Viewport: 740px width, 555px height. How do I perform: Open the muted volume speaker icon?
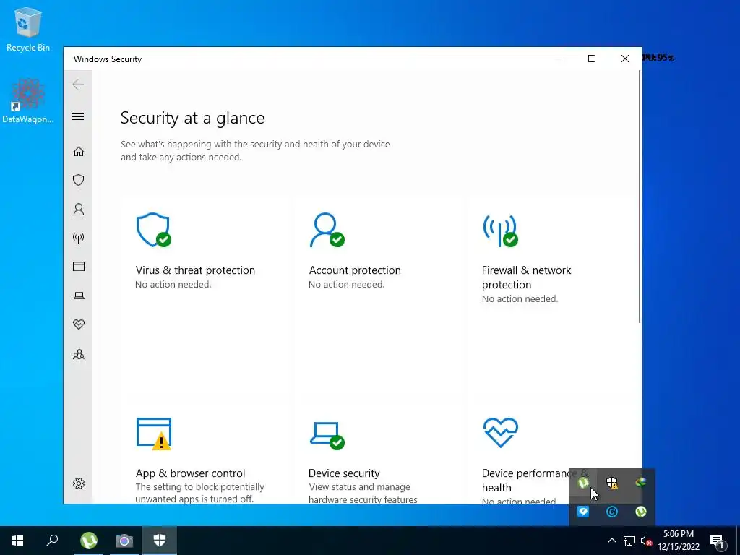[647, 541]
